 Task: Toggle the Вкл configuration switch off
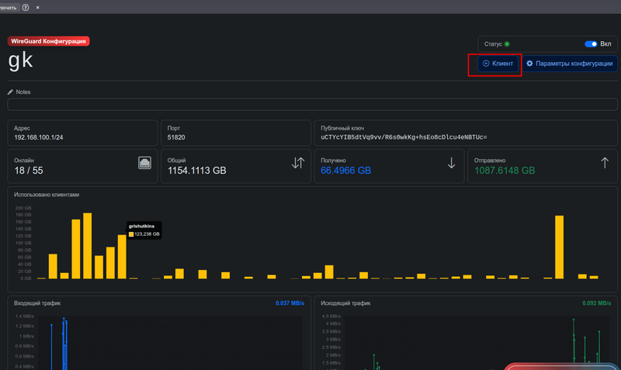pos(591,44)
